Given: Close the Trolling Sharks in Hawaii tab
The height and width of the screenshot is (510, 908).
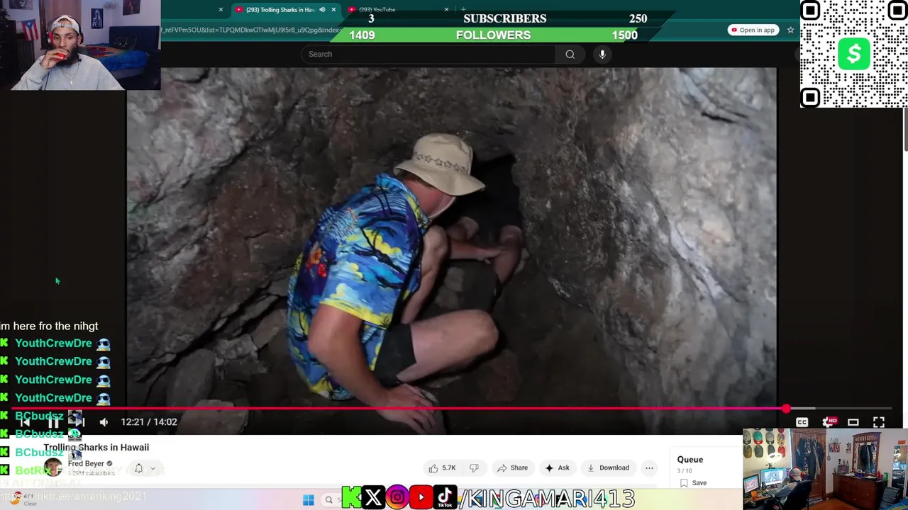Looking at the screenshot, I should coord(333,10).
